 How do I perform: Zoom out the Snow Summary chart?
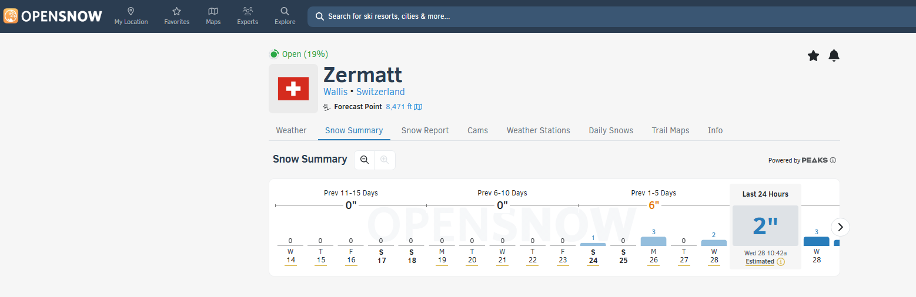click(365, 160)
